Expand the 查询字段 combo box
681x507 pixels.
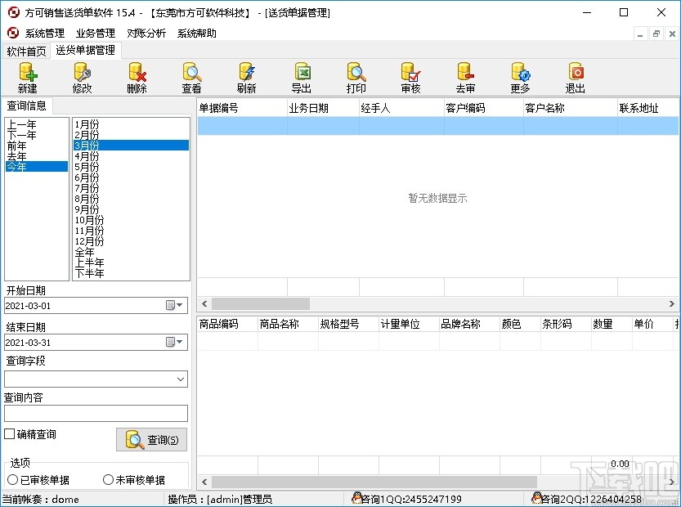[181, 379]
